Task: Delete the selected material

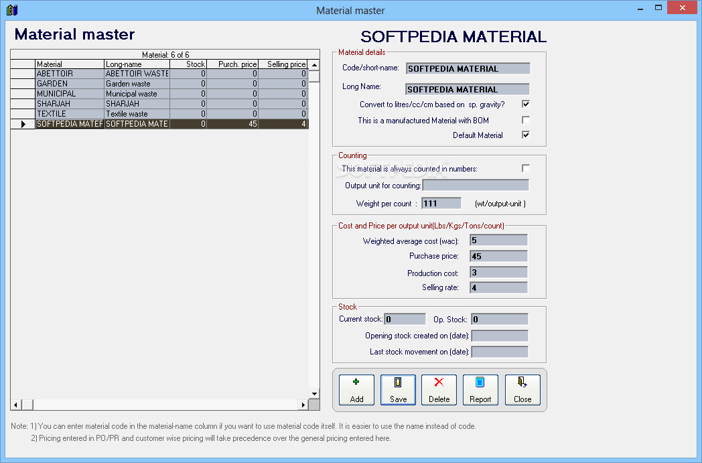Action: pyautogui.click(x=439, y=389)
